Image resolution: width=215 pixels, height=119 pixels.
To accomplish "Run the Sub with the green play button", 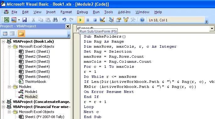I will [x=80, y=20].
